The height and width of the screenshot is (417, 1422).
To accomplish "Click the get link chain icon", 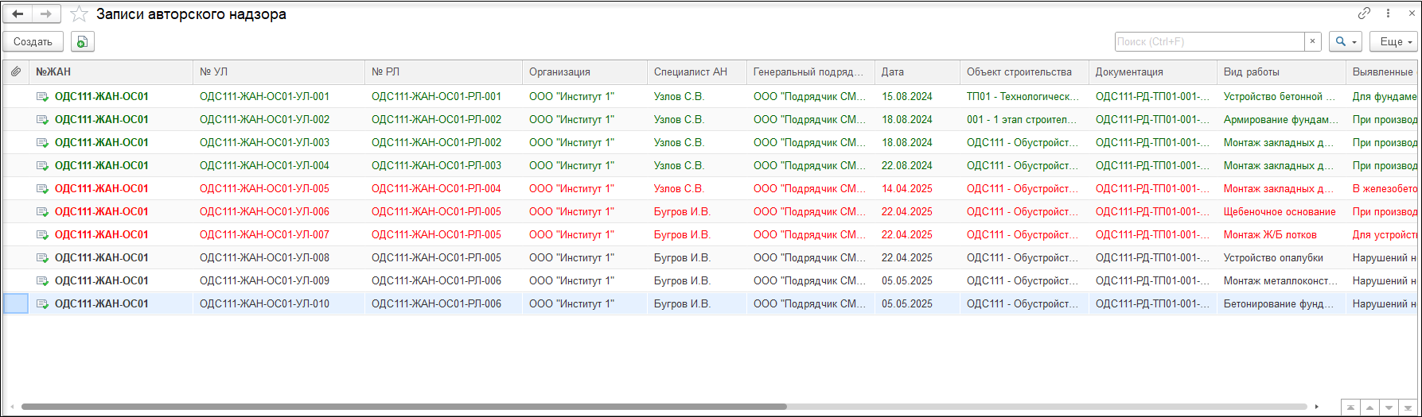I will pos(1364,14).
